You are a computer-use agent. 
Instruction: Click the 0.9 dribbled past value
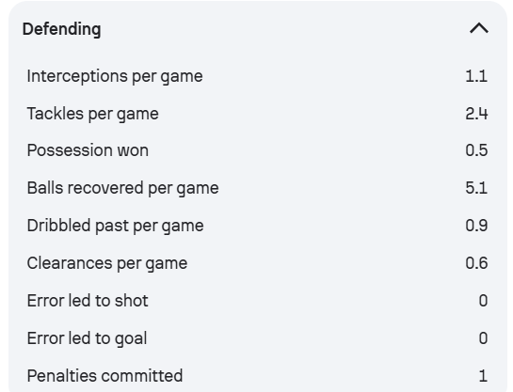tap(476, 226)
